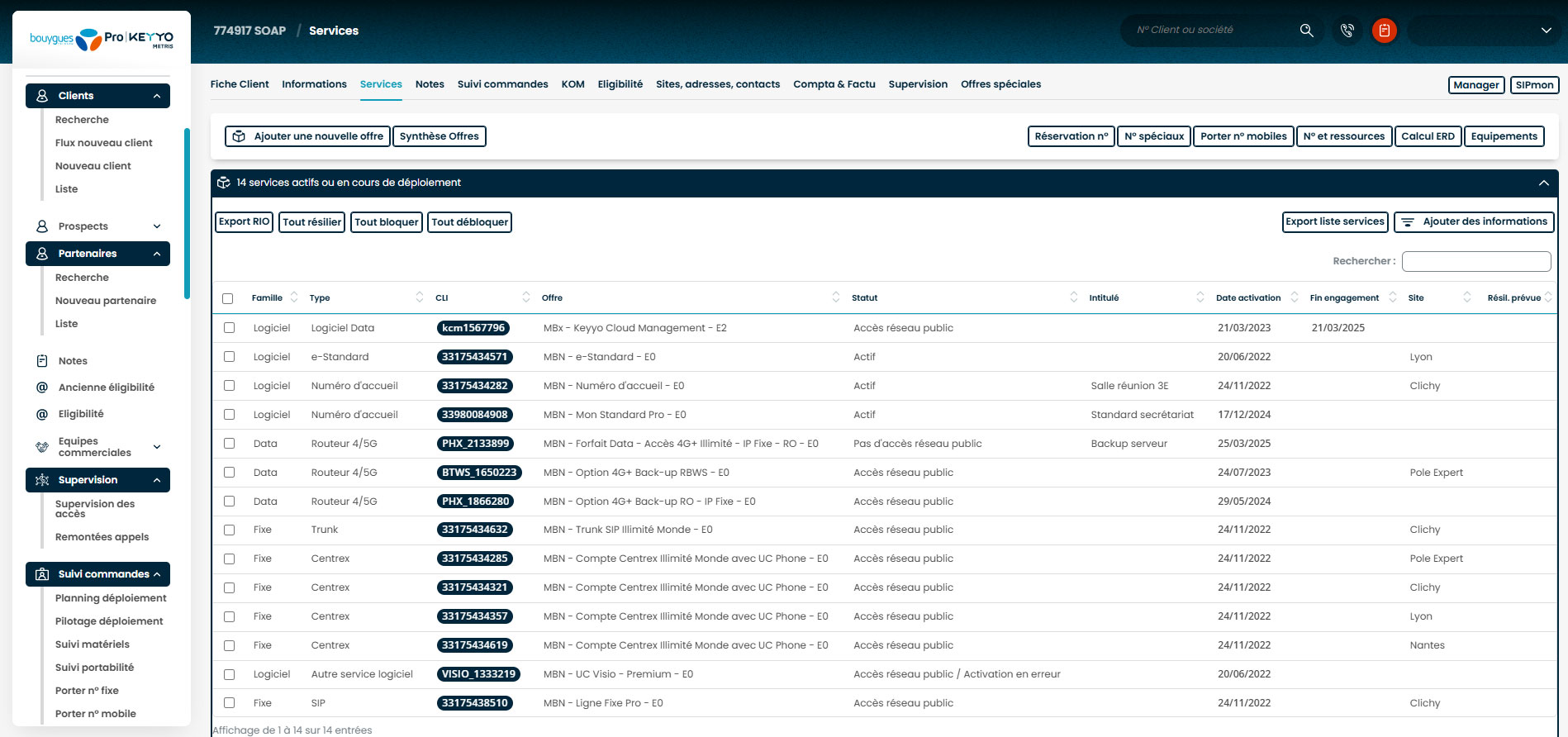1568x737 pixels.
Task: Toggle the select-all checkbox in table header
Action: (228, 298)
